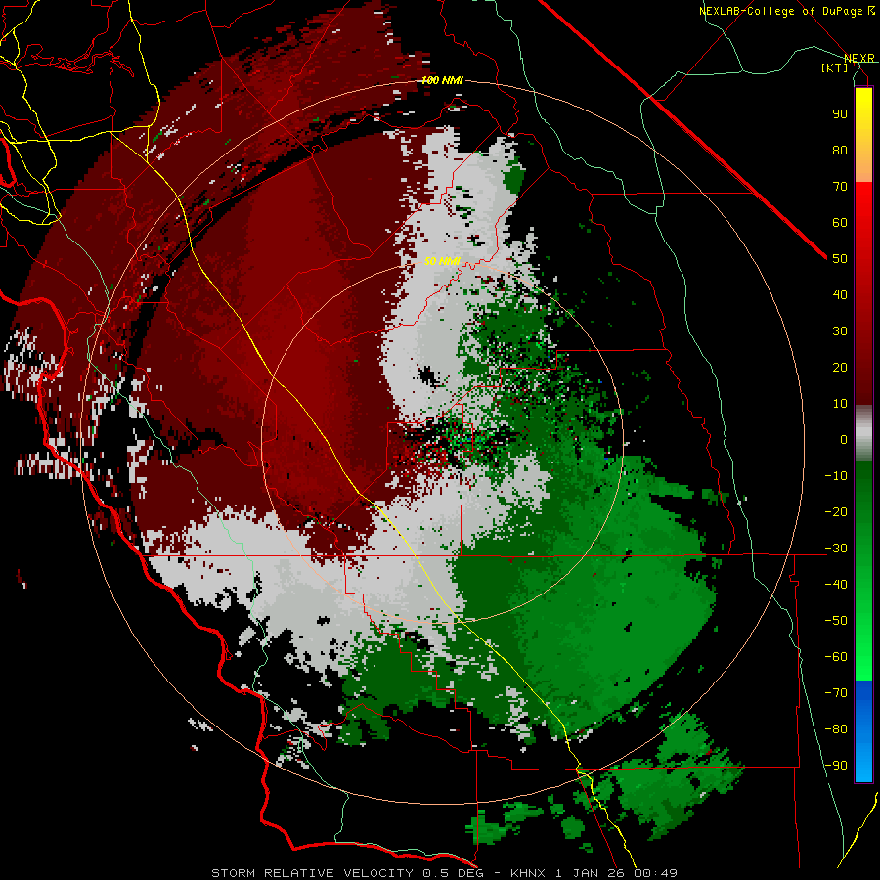Click the -30 value on the velocity scale
The image size is (880, 880).
[836, 549]
